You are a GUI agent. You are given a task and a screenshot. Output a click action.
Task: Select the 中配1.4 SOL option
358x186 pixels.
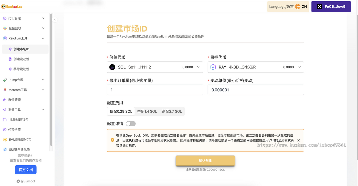[x=147, y=112]
